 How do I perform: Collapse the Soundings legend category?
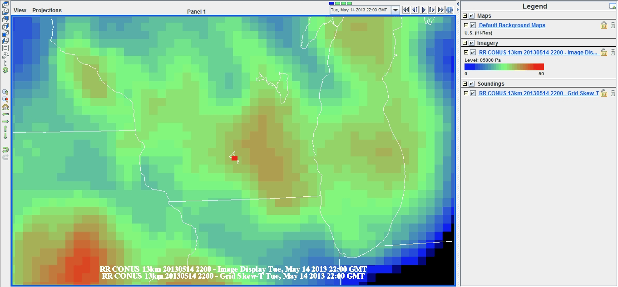465,84
